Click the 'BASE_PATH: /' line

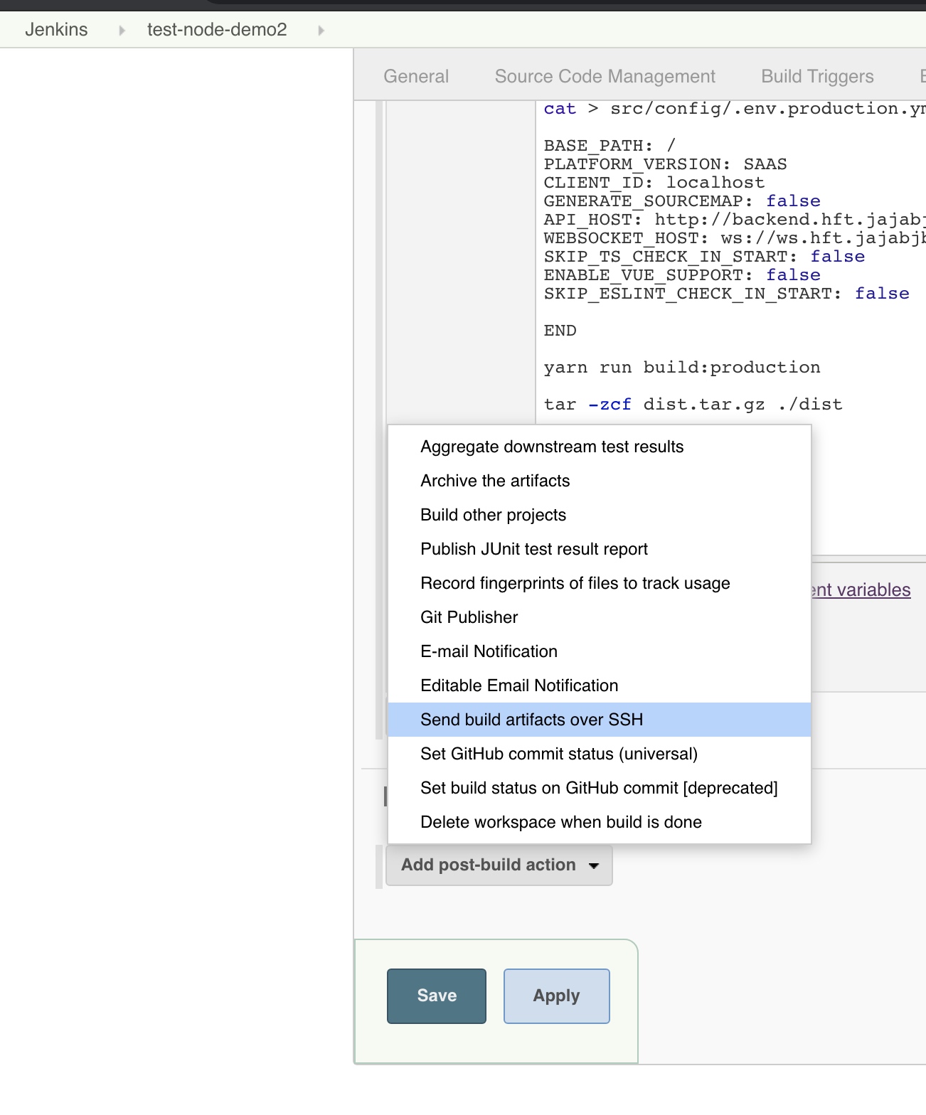point(610,146)
